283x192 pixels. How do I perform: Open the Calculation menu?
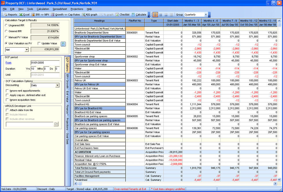point(43,9)
